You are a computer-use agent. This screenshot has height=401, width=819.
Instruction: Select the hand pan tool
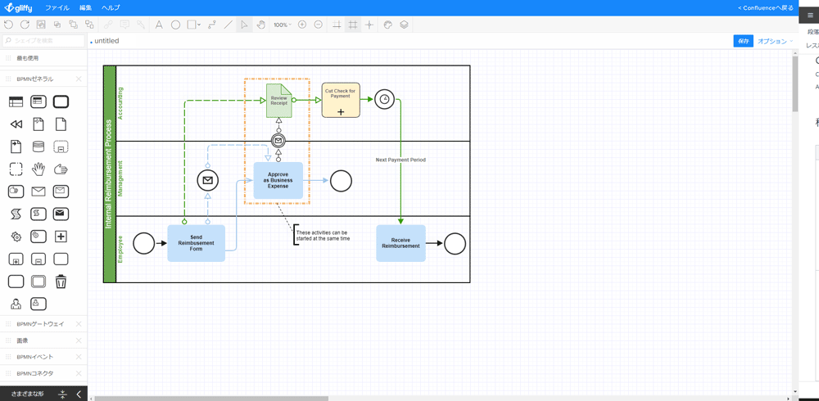[260, 25]
